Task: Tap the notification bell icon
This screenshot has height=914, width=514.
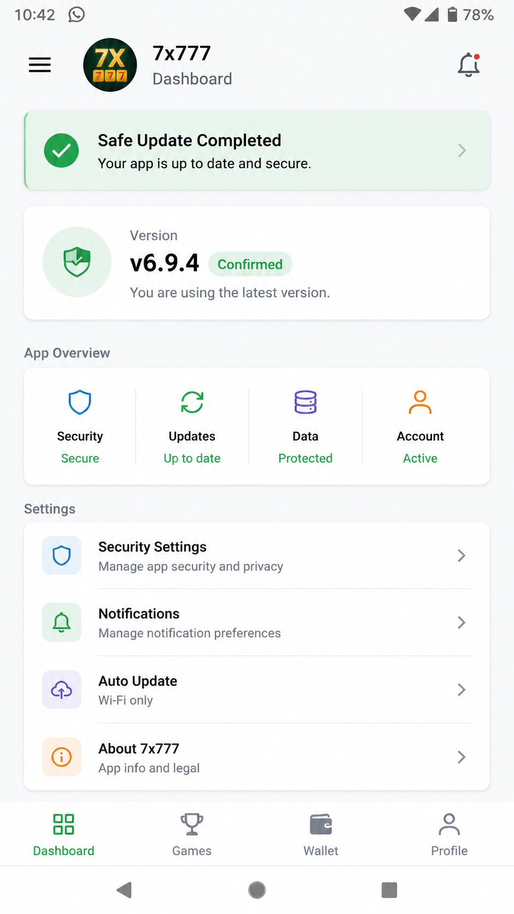Action: coord(469,65)
